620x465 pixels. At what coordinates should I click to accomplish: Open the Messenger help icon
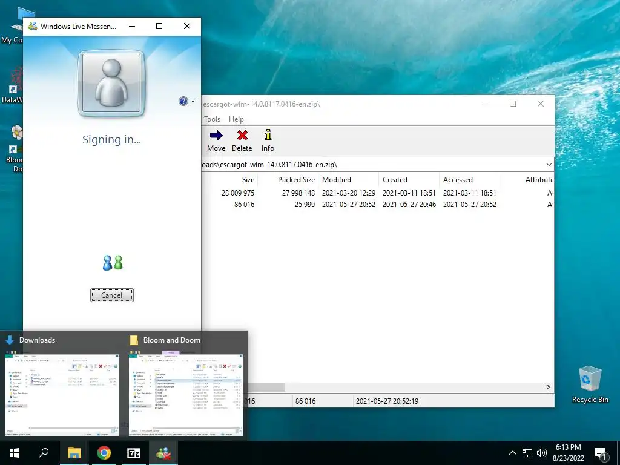click(183, 101)
